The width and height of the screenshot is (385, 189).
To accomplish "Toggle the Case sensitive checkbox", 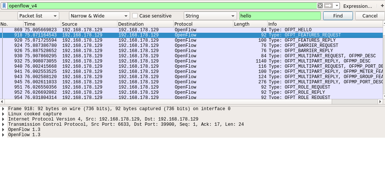I will click(x=135, y=16).
